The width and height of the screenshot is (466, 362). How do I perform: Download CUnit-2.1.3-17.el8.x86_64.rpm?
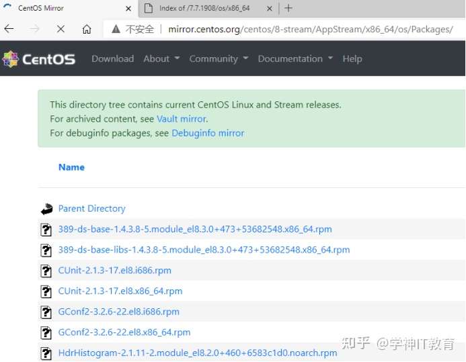(x=120, y=291)
